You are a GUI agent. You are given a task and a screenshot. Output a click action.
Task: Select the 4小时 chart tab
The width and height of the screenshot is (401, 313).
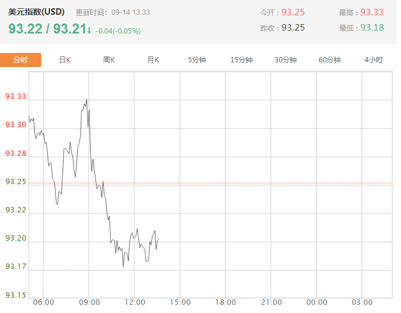pos(373,60)
